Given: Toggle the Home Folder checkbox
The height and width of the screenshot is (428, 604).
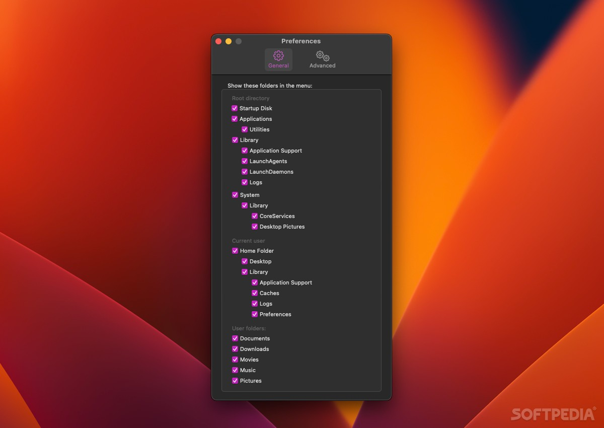Looking at the screenshot, I should click(235, 251).
